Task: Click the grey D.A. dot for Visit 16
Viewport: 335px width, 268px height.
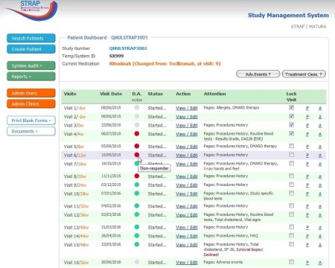Action: pos(137,262)
